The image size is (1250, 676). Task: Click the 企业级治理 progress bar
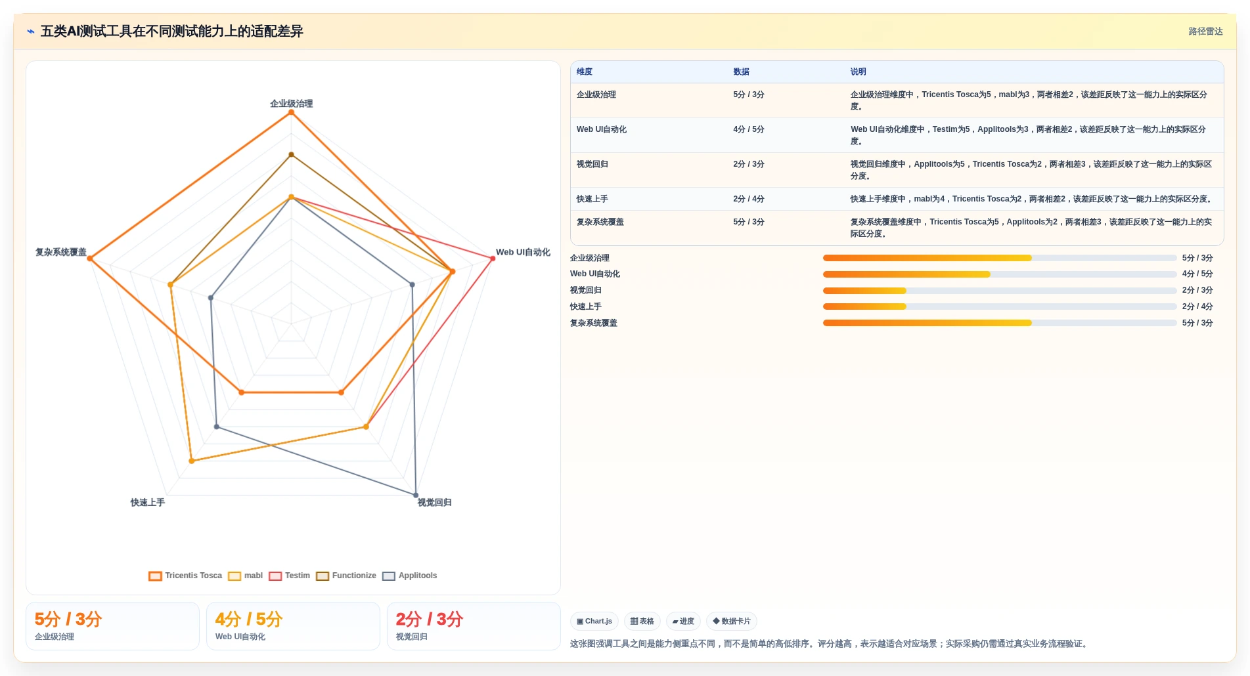1000,258
